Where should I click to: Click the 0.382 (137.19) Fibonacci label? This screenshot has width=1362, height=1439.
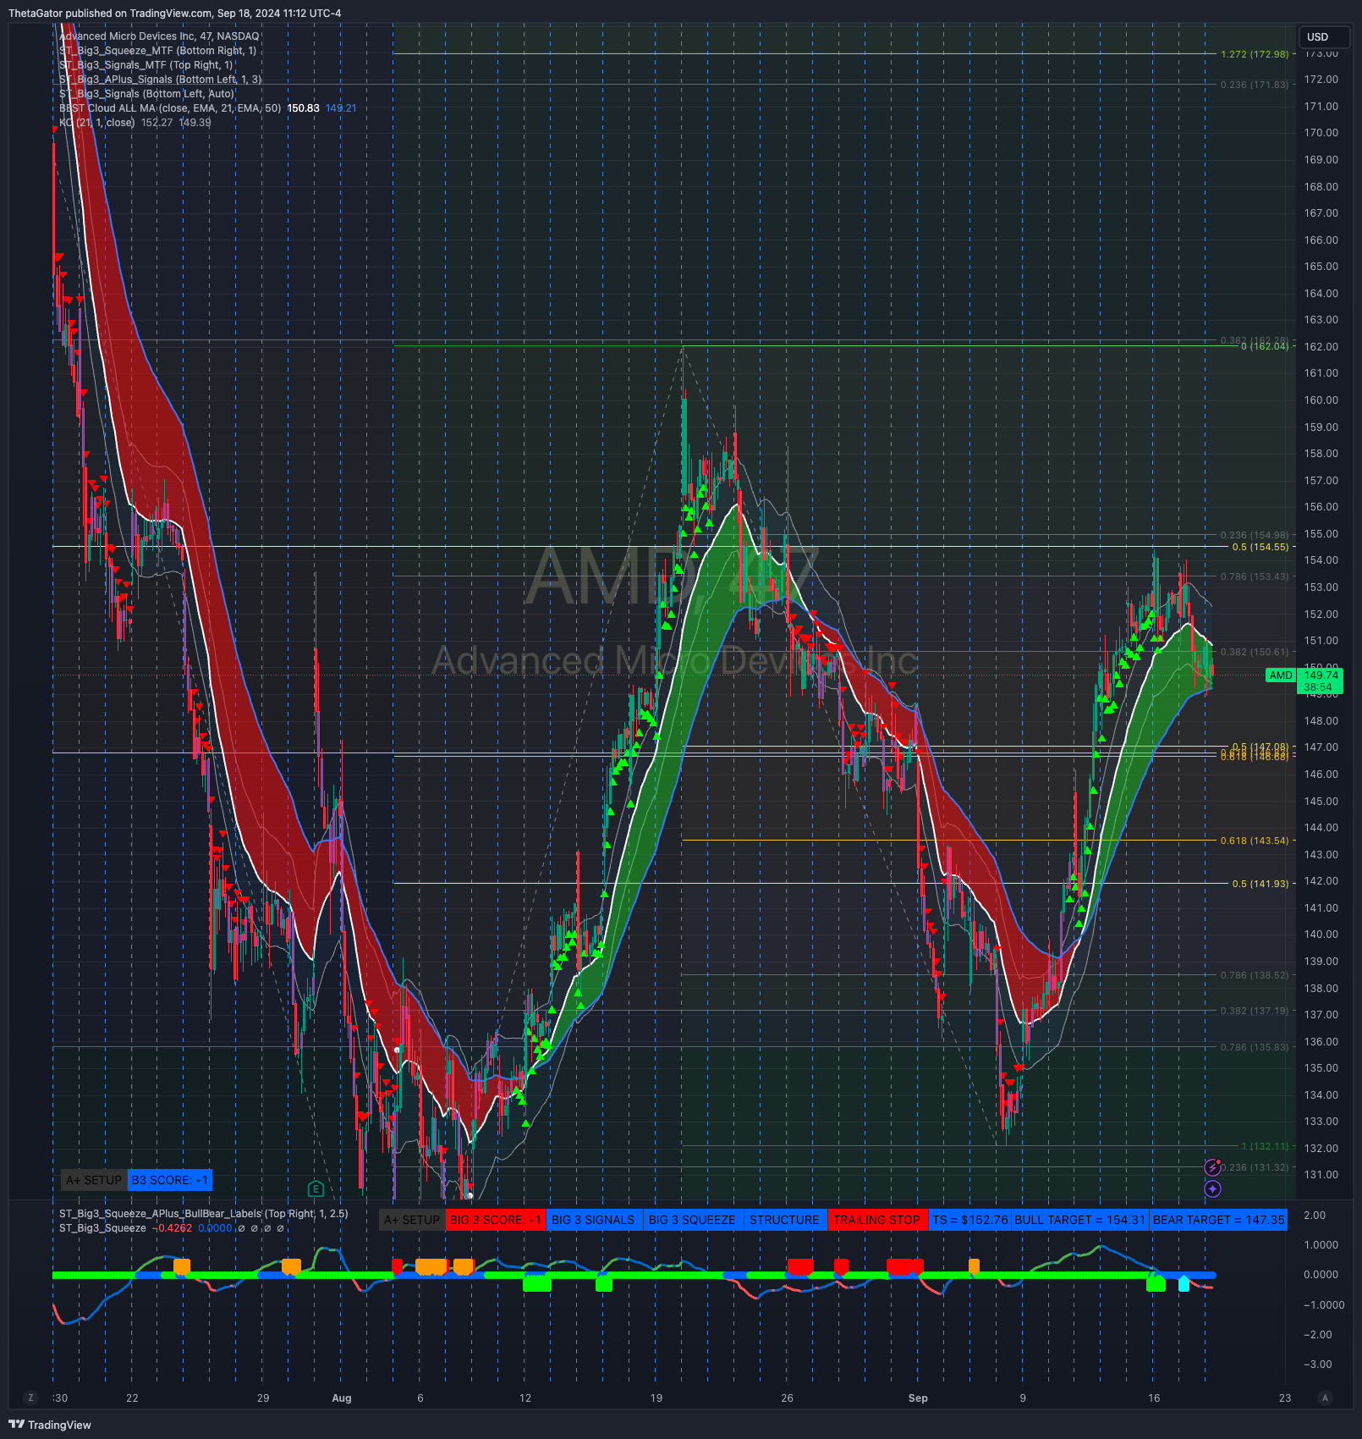[1255, 1011]
